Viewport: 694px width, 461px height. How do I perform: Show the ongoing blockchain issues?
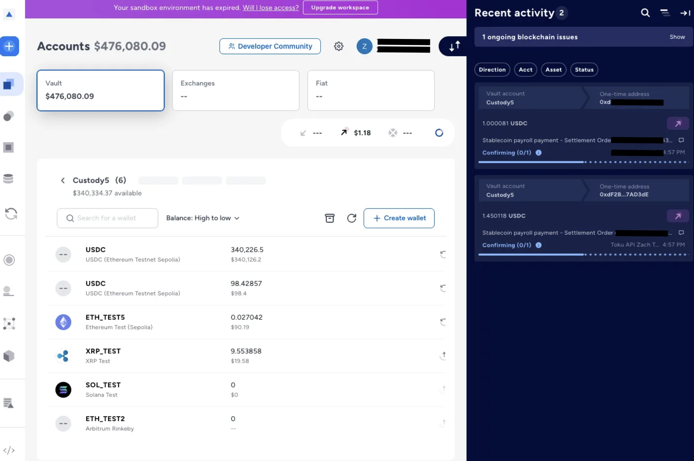[677, 37]
